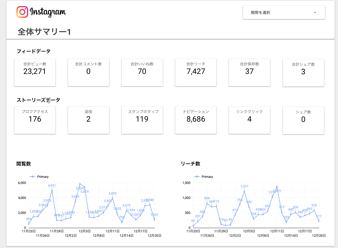Select the 合計ビュー数 scorecard
The image size is (338, 248).
35,72
